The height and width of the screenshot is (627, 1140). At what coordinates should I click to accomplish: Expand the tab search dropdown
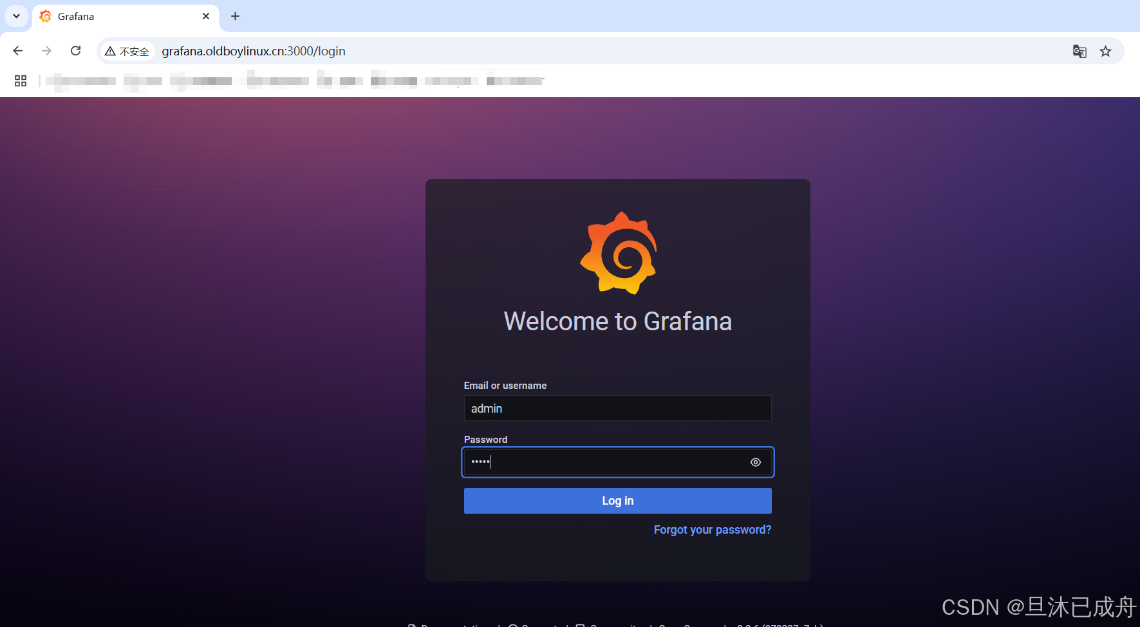coord(16,16)
